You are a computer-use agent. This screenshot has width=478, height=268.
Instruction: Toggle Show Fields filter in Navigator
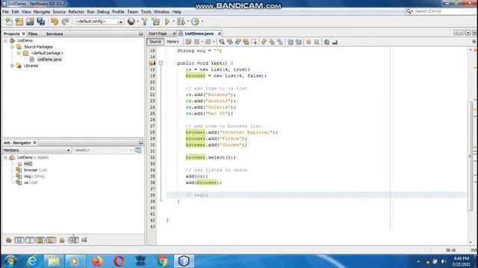[x=19, y=240]
